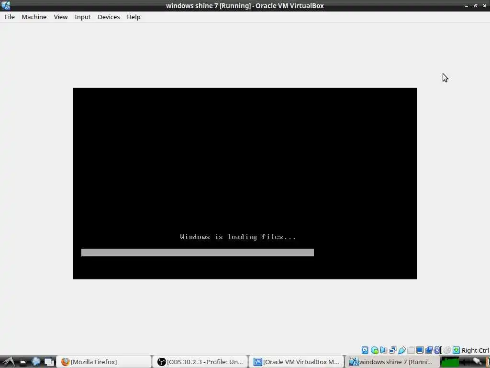Click the show desktop windows icon
This screenshot has height=368, width=490.
coord(49,362)
